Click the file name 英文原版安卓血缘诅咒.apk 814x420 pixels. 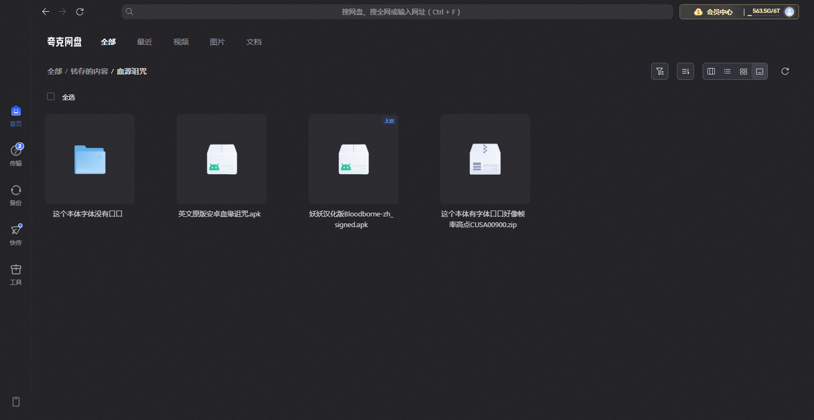tap(220, 214)
